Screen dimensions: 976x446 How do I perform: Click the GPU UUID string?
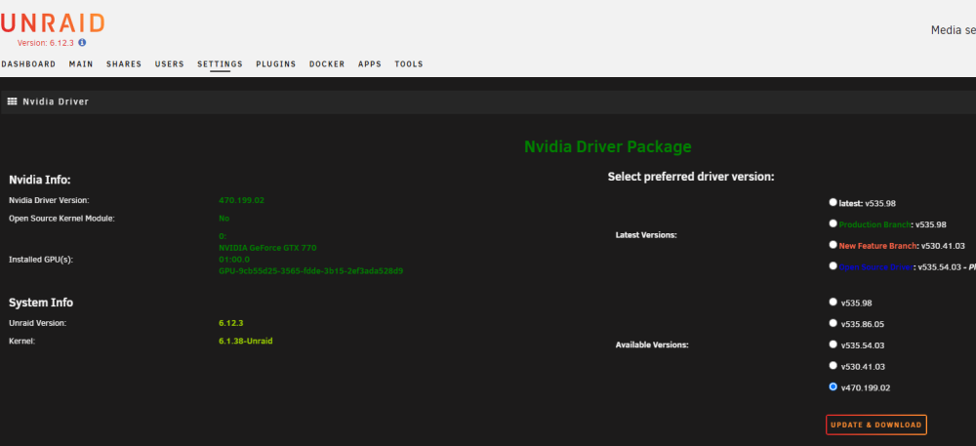coord(310,271)
